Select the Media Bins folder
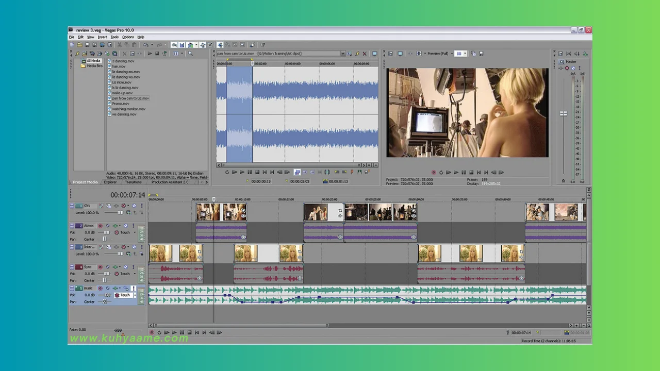 pos(94,66)
